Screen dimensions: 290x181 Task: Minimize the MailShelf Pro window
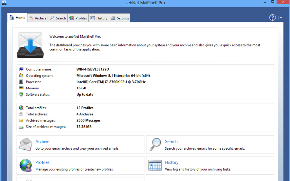tap(265, 2)
